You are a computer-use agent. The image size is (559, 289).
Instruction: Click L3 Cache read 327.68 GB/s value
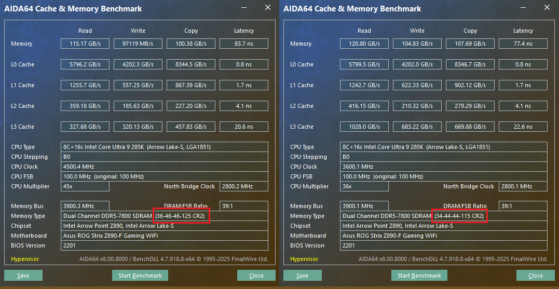coord(85,127)
